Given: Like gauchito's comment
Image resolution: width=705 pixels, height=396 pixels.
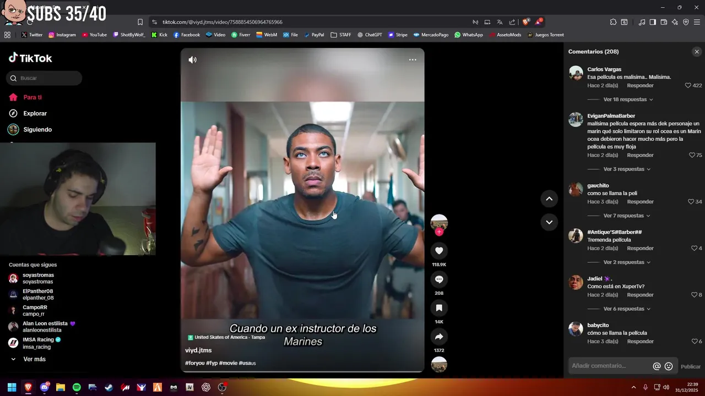Looking at the screenshot, I should coord(691,202).
